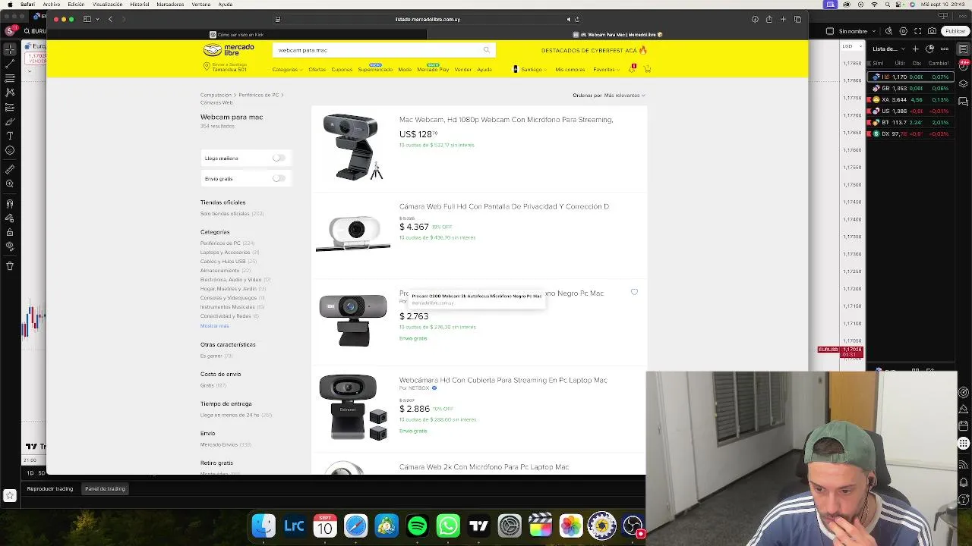This screenshot has width=972, height=546.
Task: Click the trash remove drawings icon
Action: (x=10, y=266)
